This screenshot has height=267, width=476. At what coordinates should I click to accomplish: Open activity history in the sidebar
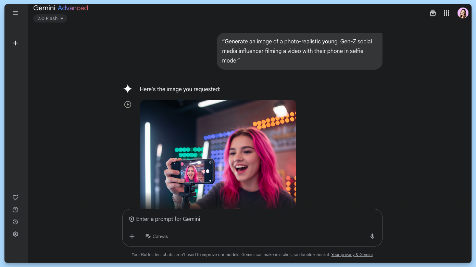15,222
